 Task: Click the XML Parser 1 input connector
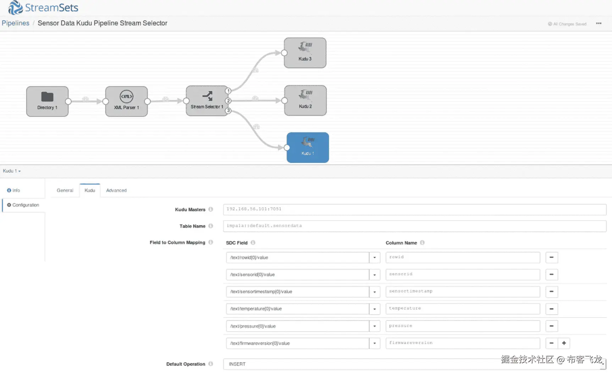[x=105, y=101]
